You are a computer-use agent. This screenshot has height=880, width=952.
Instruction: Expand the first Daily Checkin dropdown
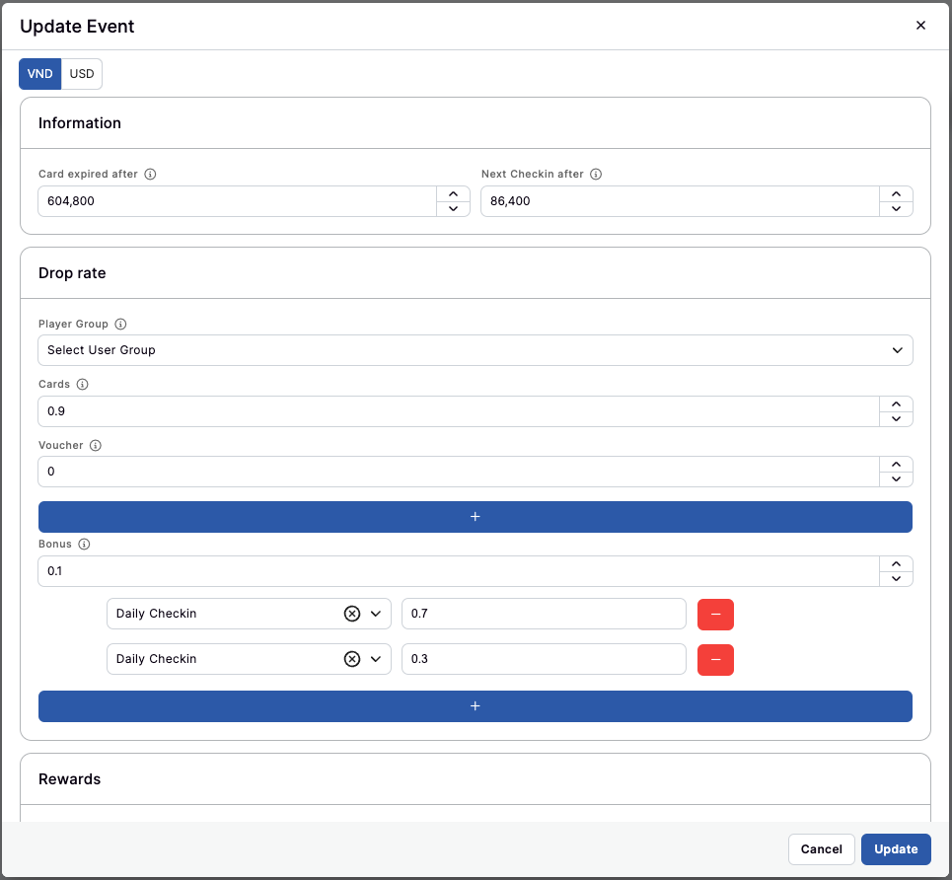pos(376,614)
